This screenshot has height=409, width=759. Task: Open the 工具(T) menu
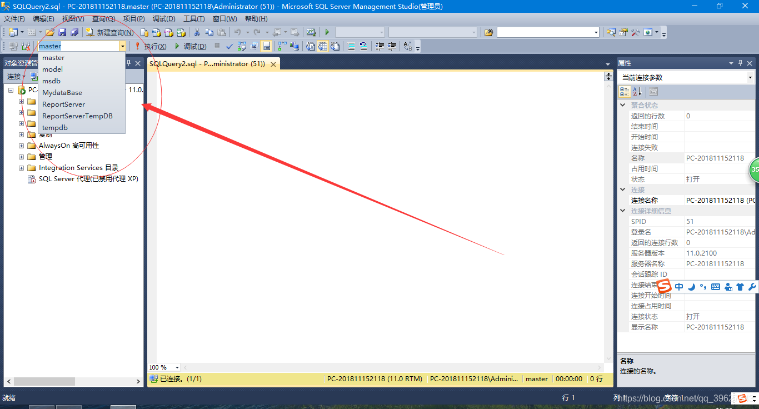pos(194,19)
